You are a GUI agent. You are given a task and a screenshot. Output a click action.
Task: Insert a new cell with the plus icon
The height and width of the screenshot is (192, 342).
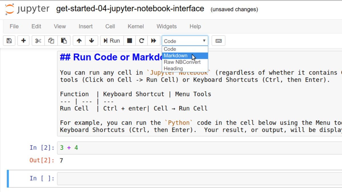point(23,41)
